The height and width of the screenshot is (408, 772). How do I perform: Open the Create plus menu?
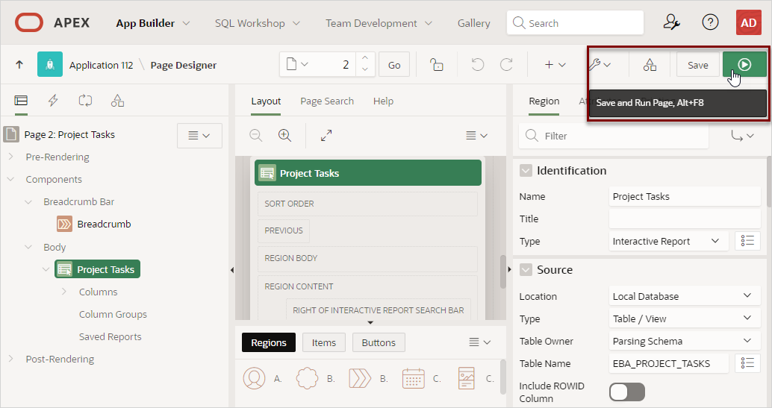tap(555, 64)
